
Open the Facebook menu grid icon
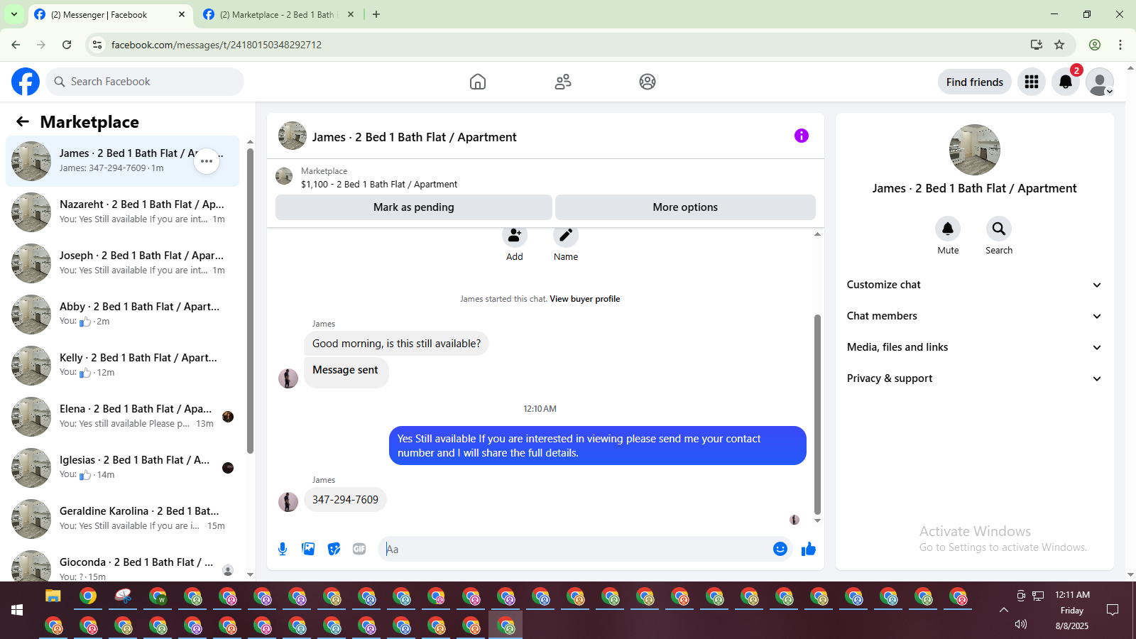pos(1032,82)
